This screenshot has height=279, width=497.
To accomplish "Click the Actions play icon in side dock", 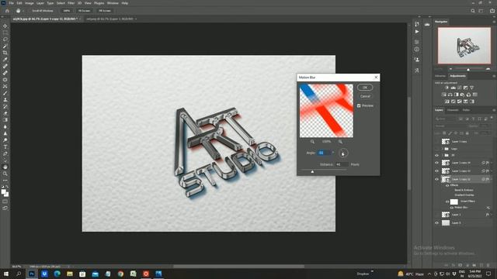I will [x=417, y=32].
